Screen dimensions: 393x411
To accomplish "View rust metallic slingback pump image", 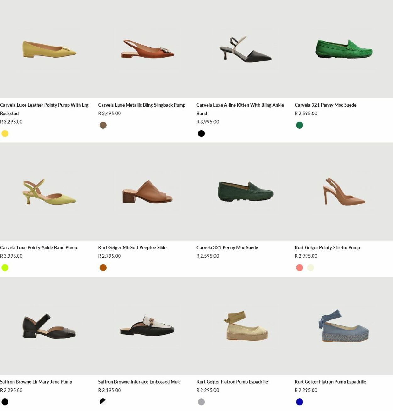I will point(147,49).
